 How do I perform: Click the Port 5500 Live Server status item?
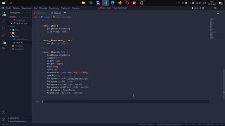point(208,125)
